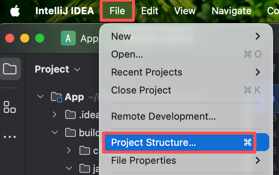Screen dimensions: 279x175
Task: Collapse the build folder chevron
Action: pos(54,132)
